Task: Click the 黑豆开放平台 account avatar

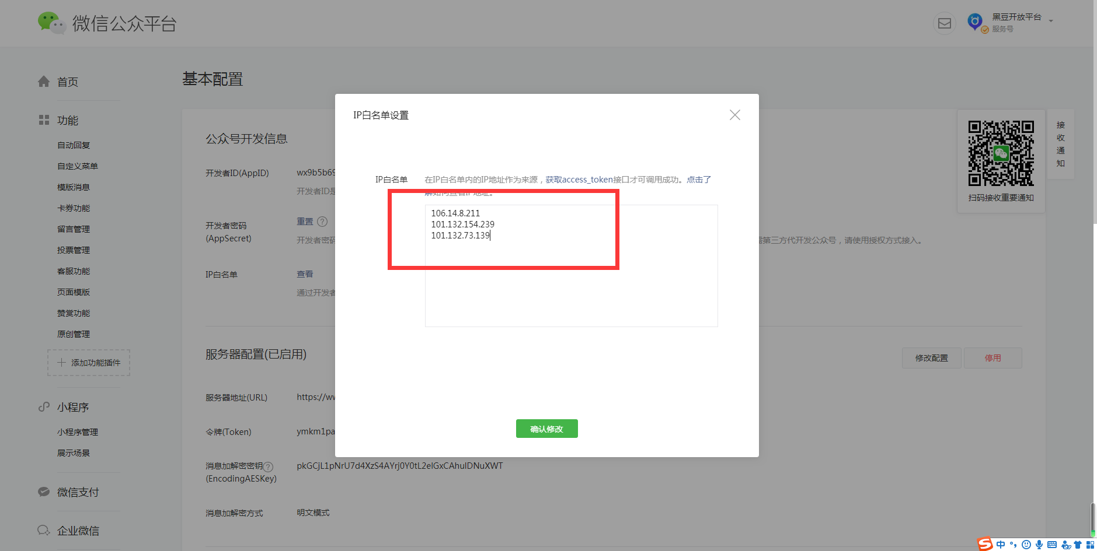Action: click(x=975, y=22)
